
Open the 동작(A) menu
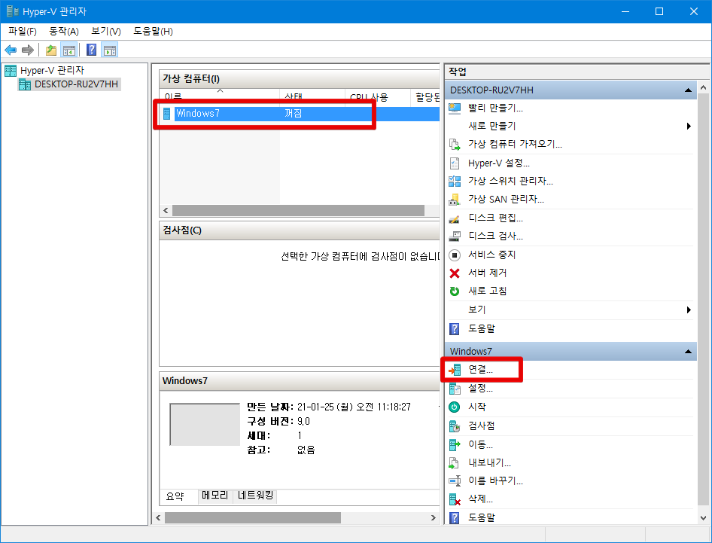coord(64,32)
